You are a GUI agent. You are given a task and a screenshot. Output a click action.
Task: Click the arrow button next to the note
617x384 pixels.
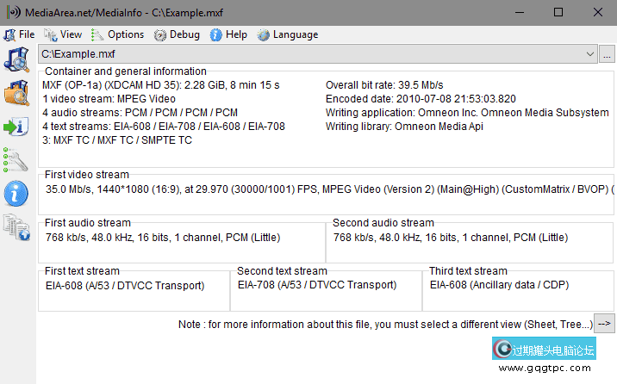coord(604,324)
